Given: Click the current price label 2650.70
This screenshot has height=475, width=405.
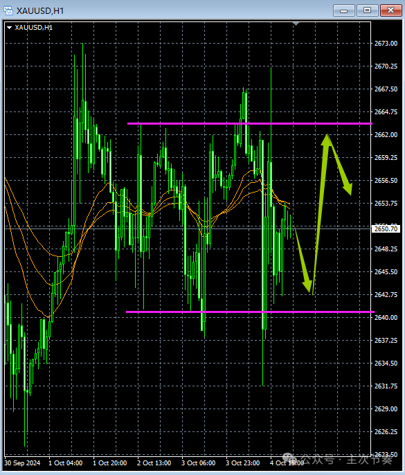Looking at the screenshot, I should 386,229.
